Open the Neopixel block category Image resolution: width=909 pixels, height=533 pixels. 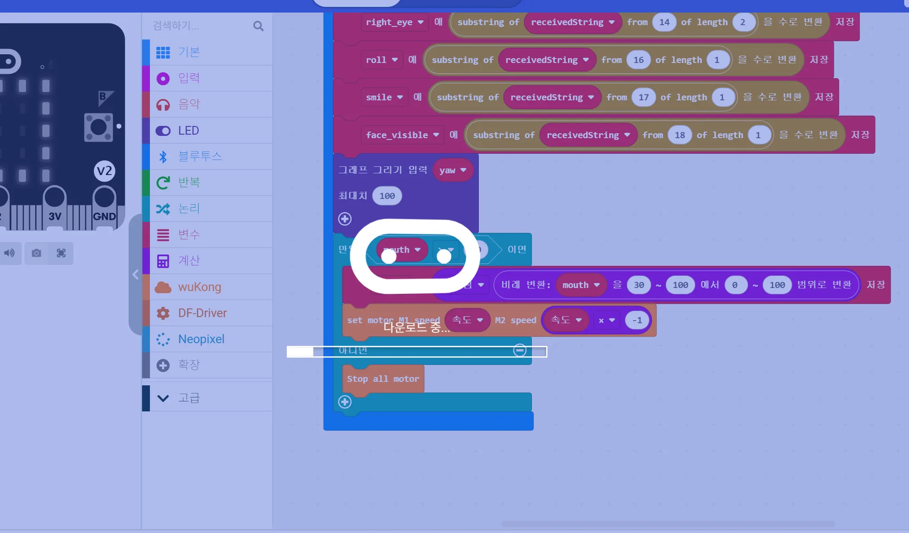coord(201,339)
